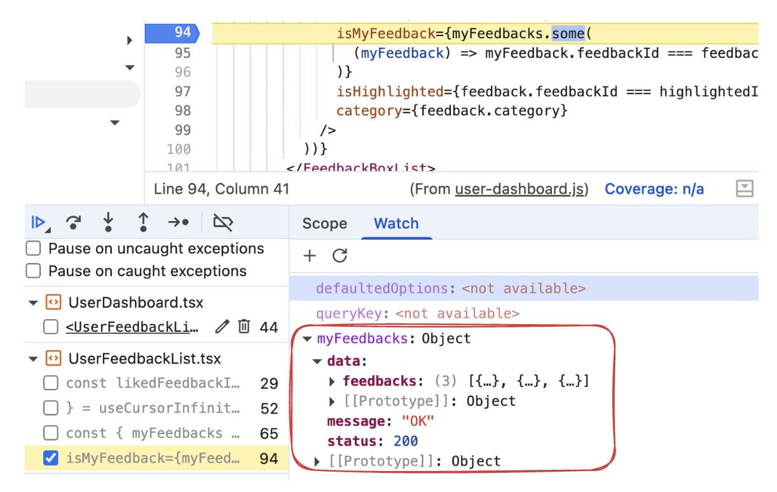Click the Step out of function arrow
Screen dimensions: 777x492
tap(143, 222)
